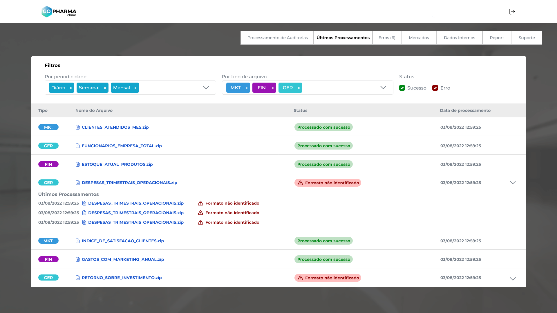Toggle the Erro status checkbox

click(435, 88)
